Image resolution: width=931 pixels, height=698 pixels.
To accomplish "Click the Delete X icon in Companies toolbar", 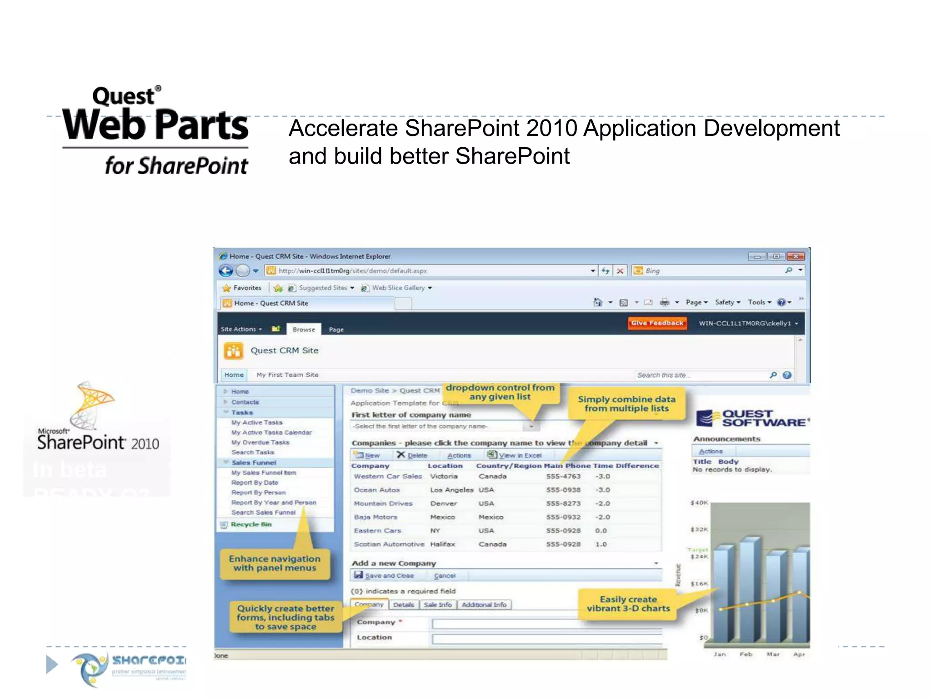I will 401,454.
